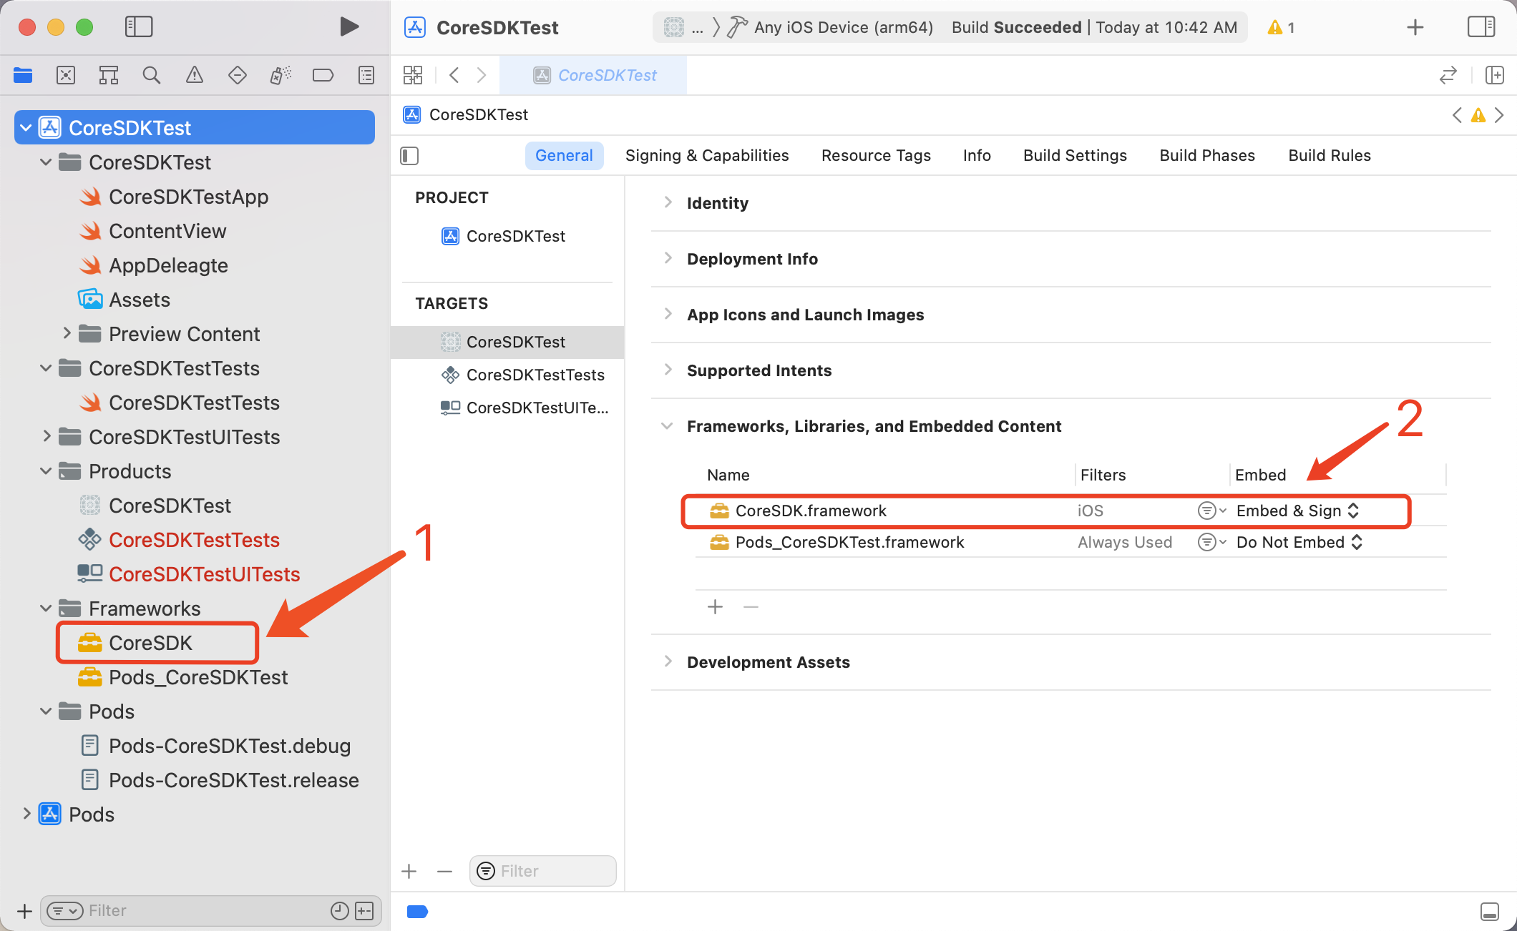Remove the selected target with minus button
The width and height of the screenshot is (1517, 931).
pos(444,871)
